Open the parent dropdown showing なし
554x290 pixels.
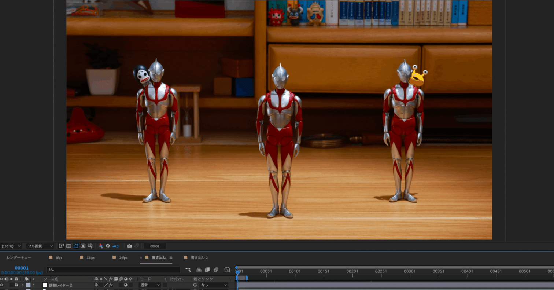(214, 285)
